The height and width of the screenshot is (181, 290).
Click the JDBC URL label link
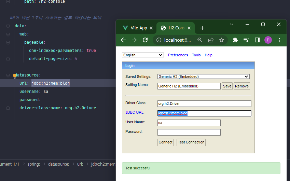[135, 112]
